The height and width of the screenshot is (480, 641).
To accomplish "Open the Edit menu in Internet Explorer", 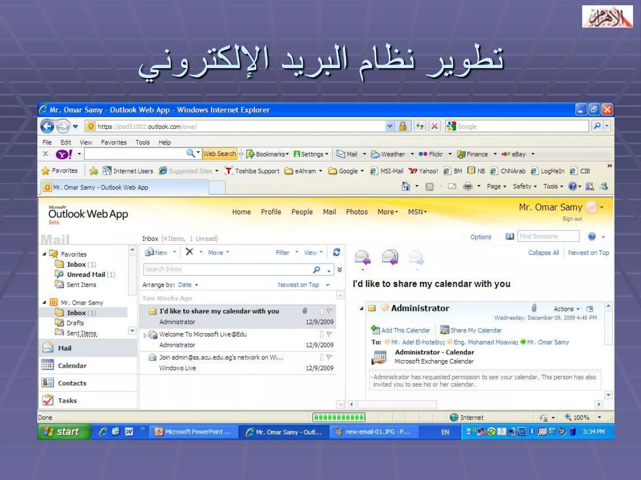I will [66, 142].
